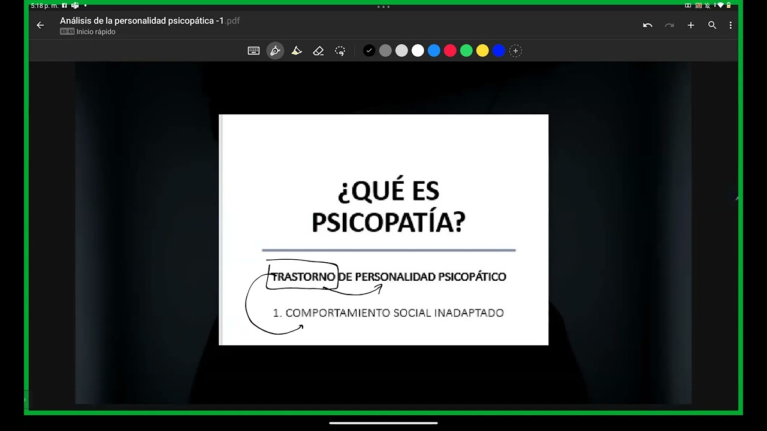Choose the dark blue color swatch
This screenshot has height=431, width=767.
click(x=499, y=51)
